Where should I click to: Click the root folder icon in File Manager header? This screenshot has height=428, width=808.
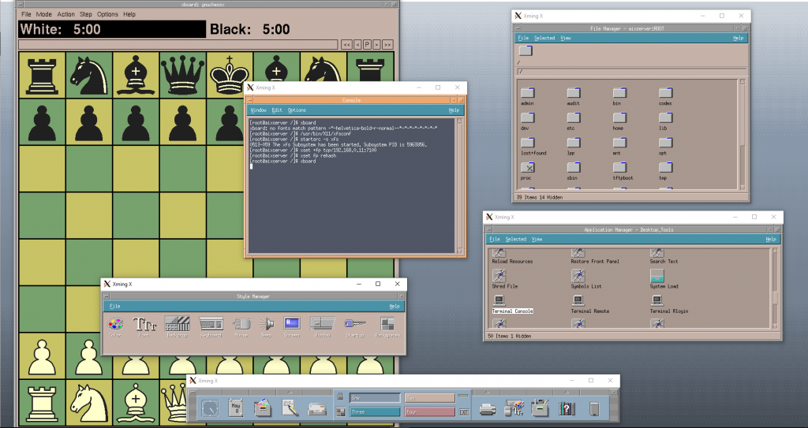(525, 50)
